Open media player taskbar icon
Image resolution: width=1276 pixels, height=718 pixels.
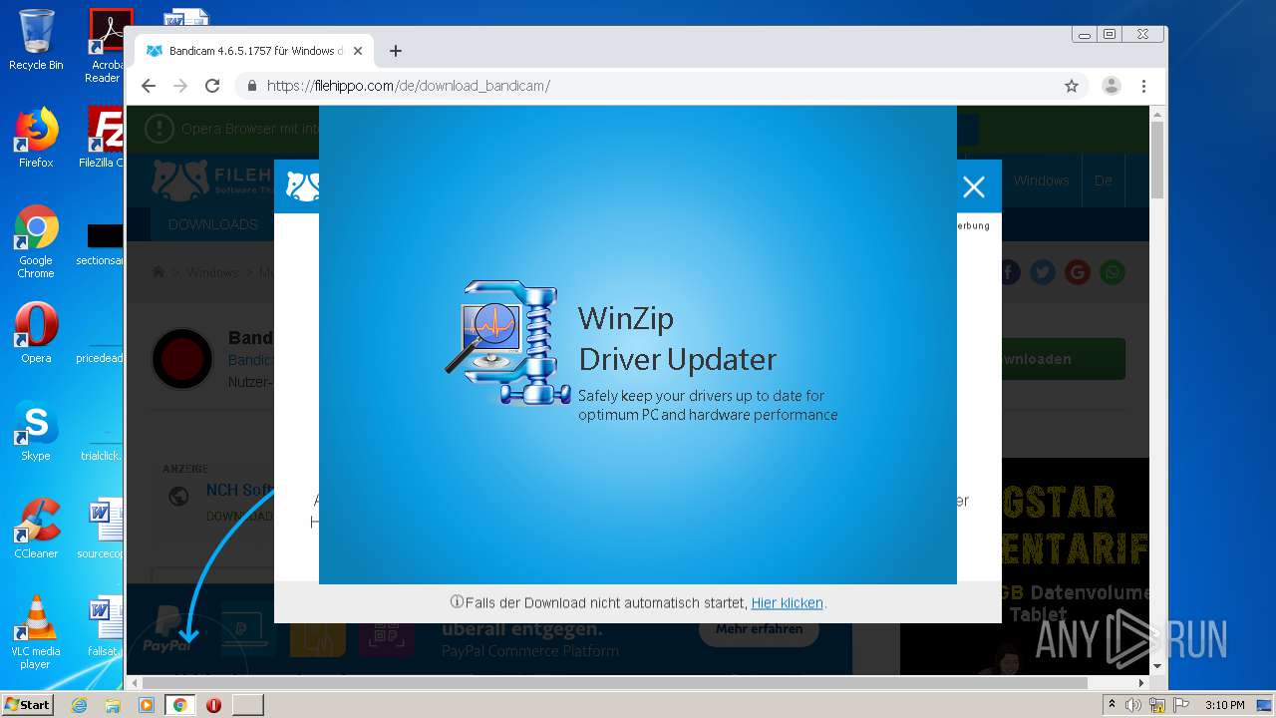click(147, 705)
